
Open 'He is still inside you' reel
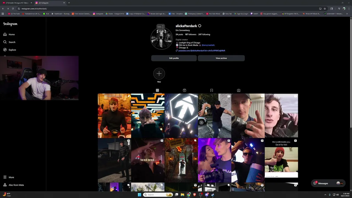pos(281,160)
